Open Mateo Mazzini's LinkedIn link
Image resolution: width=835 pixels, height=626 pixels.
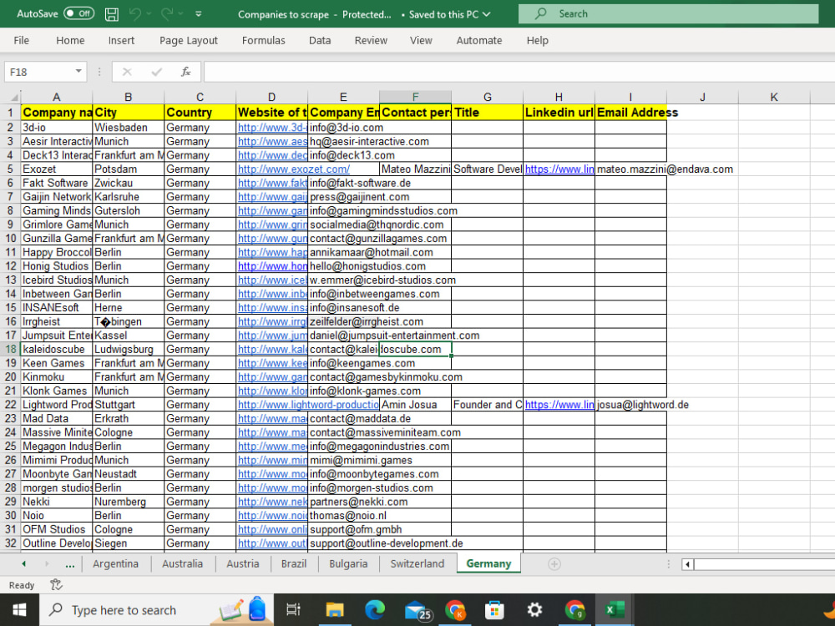pos(559,169)
